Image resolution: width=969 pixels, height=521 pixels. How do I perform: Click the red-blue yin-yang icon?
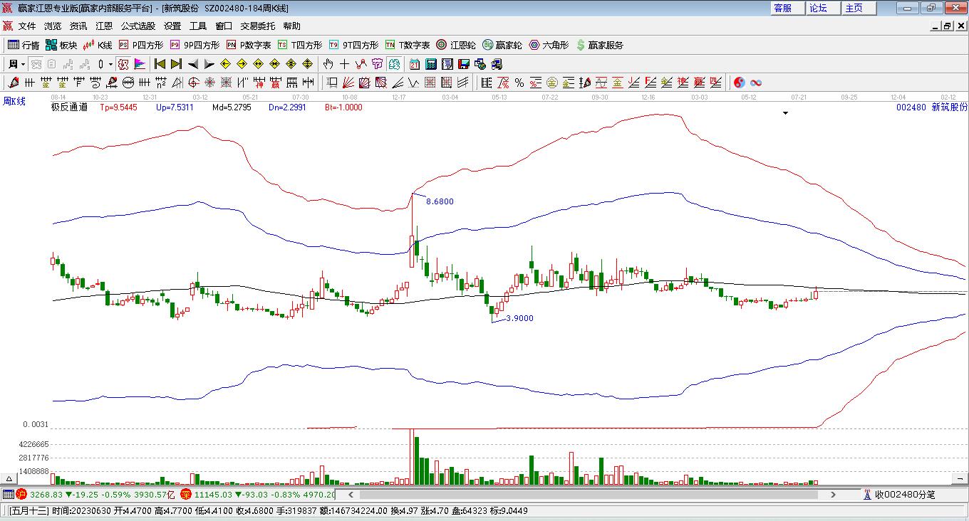pos(739,83)
